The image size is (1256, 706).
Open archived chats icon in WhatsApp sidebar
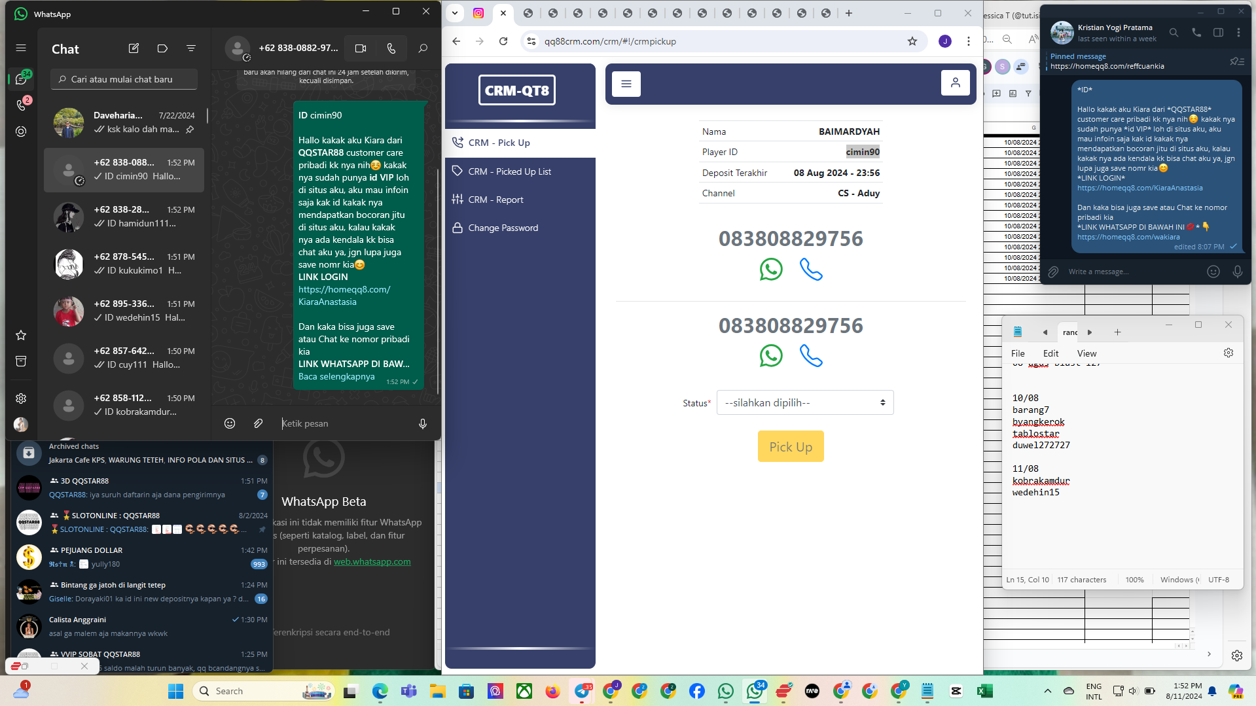[x=21, y=361]
